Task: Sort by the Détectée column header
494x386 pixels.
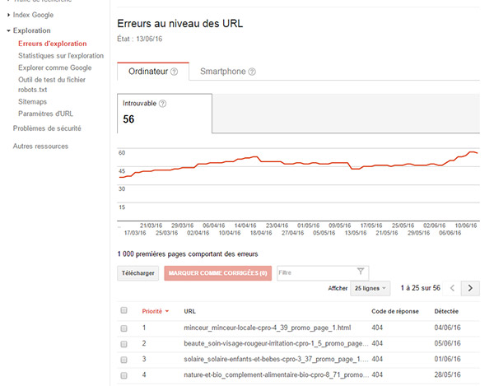Action: [446, 311]
